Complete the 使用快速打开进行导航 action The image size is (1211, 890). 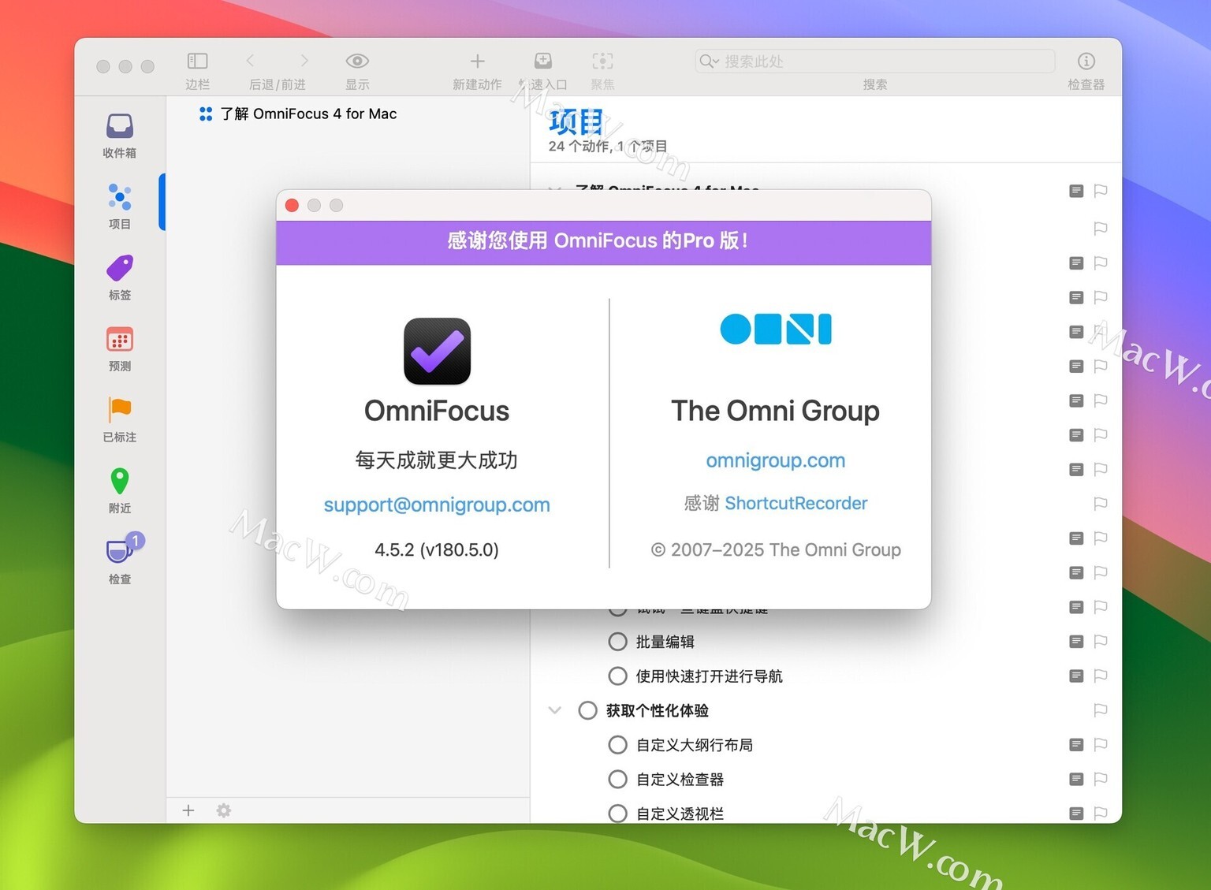coord(618,676)
